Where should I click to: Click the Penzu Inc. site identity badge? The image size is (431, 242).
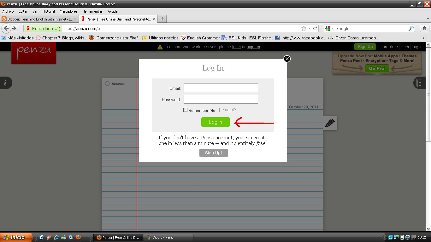[43, 28]
